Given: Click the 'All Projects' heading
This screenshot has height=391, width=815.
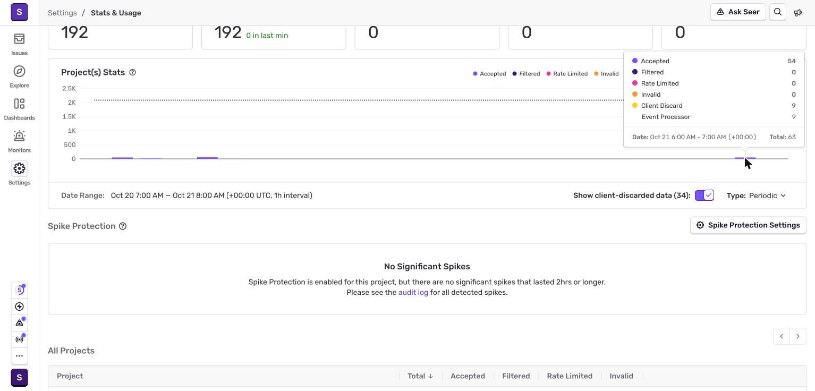Looking at the screenshot, I should (71, 351).
